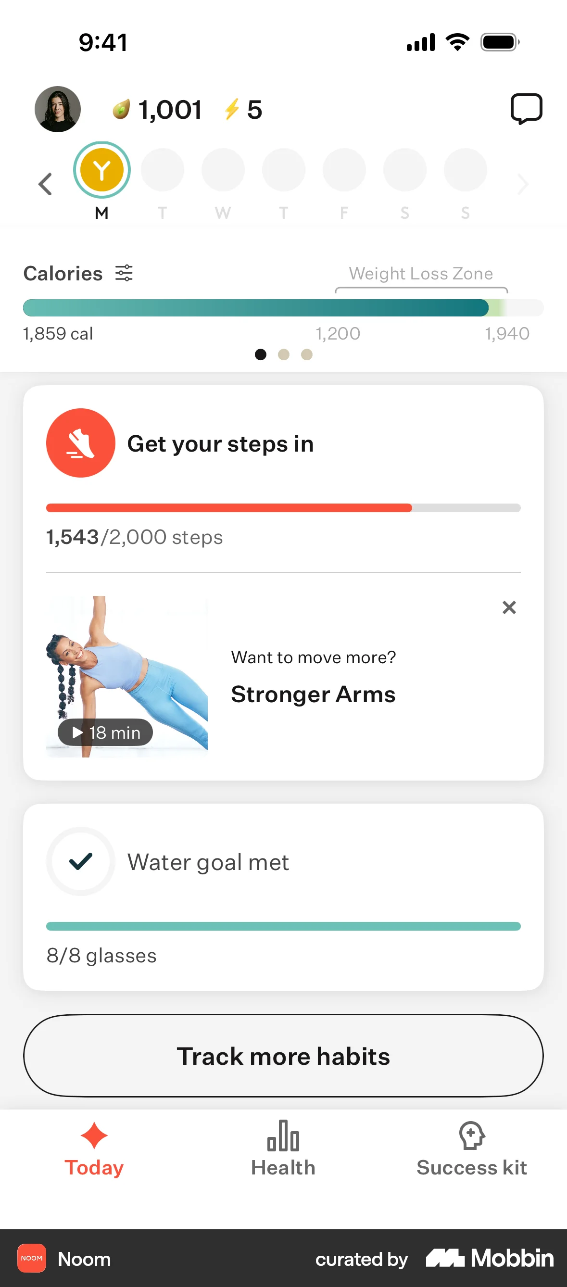Tap the Track more habits button

pyautogui.click(x=283, y=1056)
